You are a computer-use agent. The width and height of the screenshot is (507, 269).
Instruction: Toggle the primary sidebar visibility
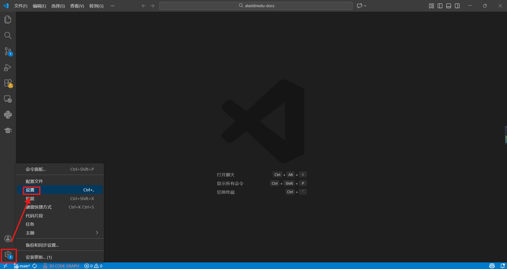pos(440,6)
